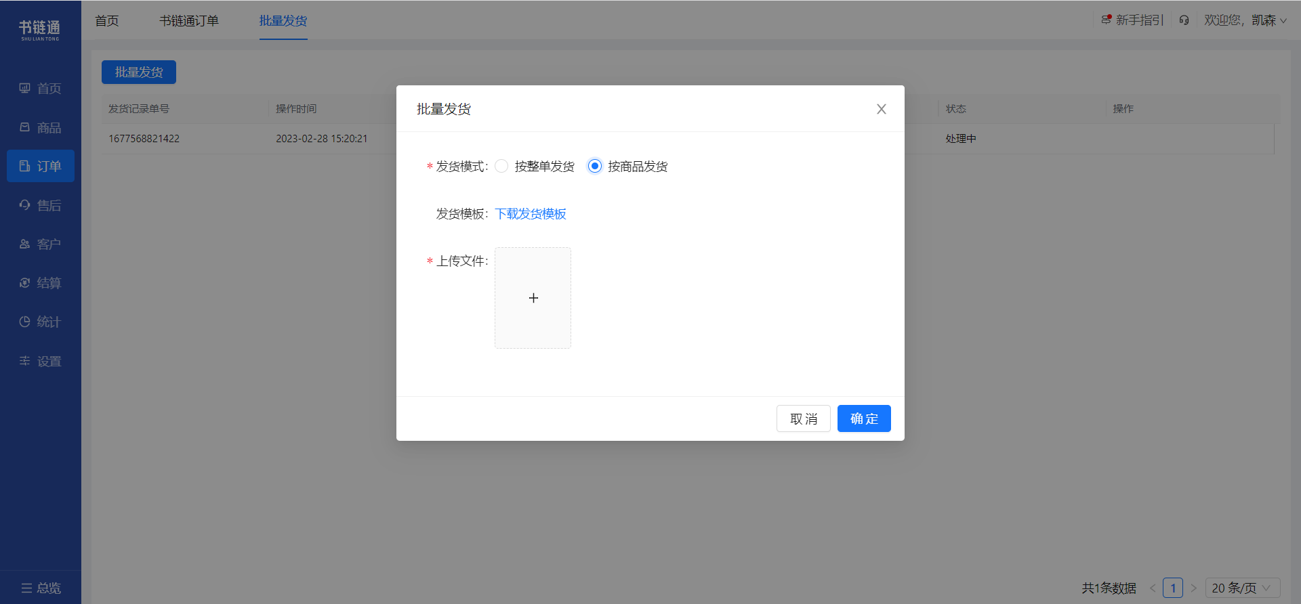Switch to the 书链通订单 tab

[189, 21]
